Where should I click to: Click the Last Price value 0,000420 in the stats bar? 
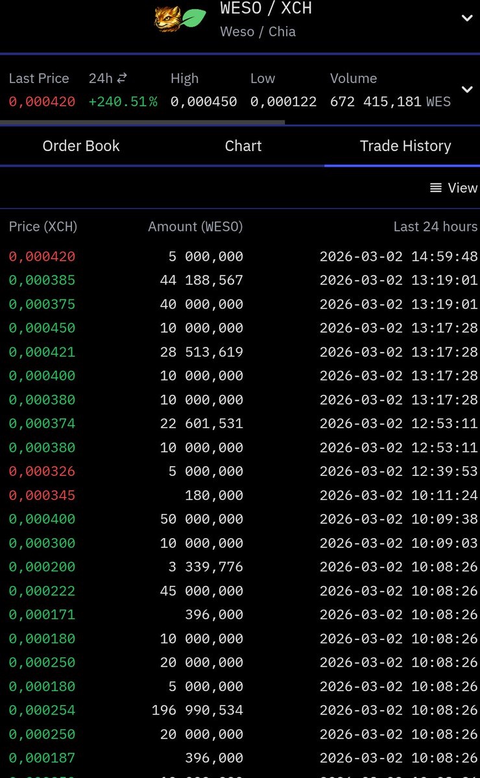[42, 102]
